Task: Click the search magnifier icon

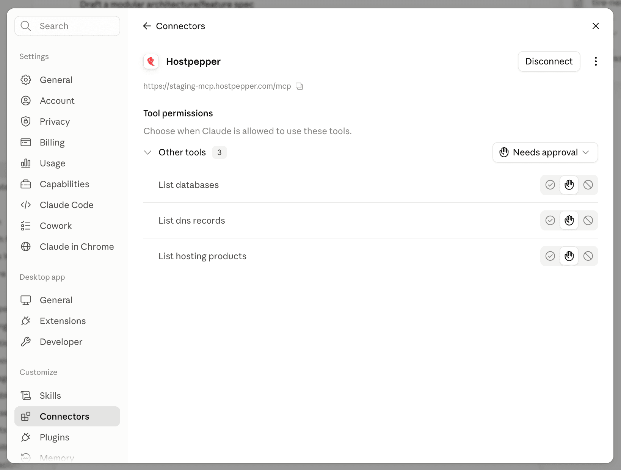Action: [26, 26]
